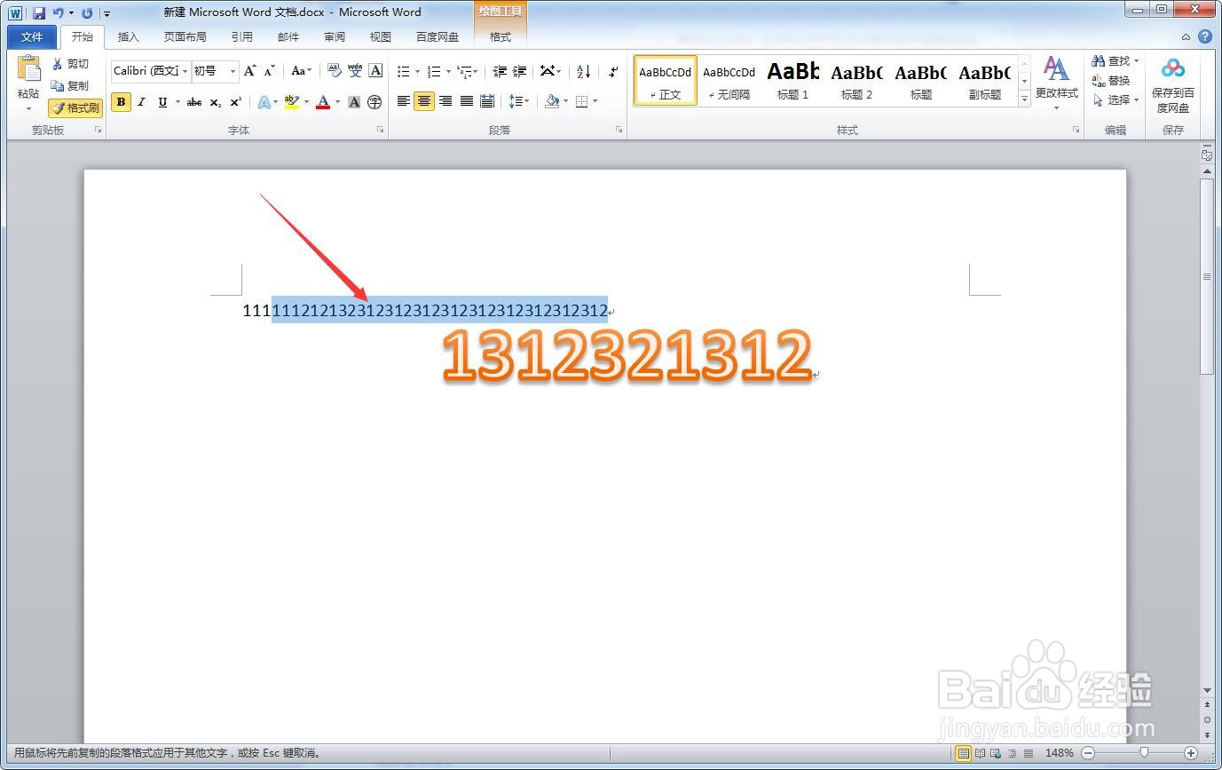
Task: Open the Change Case Aa dropdown
Action: click(x=302, y=71)
